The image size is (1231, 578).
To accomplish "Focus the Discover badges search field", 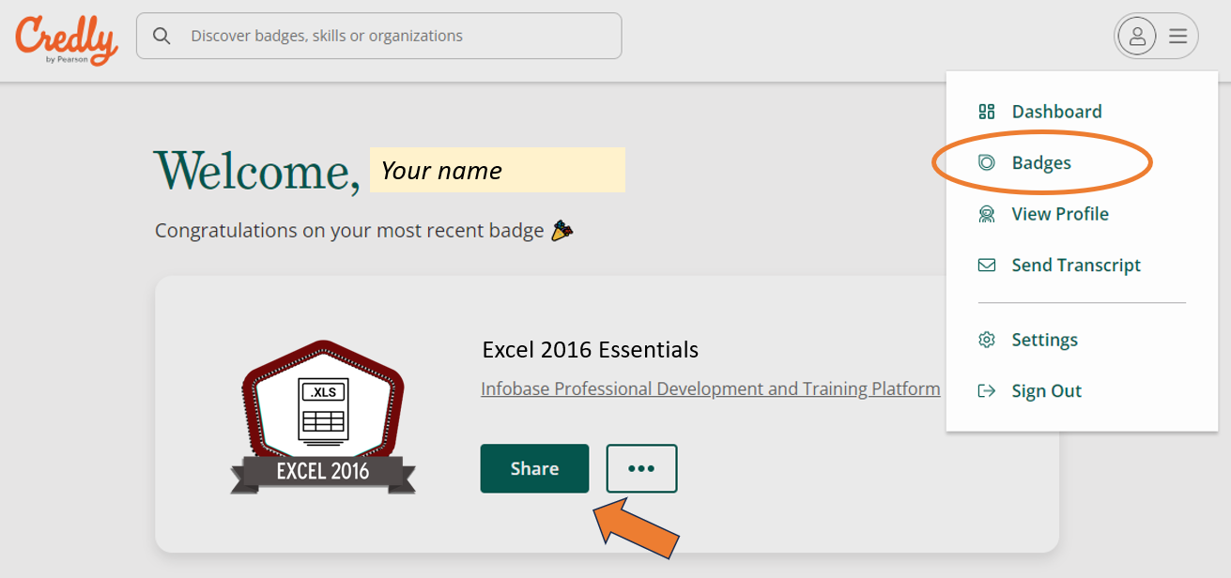I will click(x=378, y=36).
